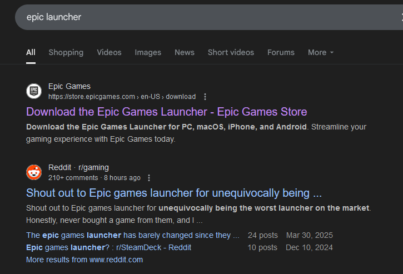Screen dimensions: 403x274
Task: Switch to the Videos tab
Action: (109, 52)
